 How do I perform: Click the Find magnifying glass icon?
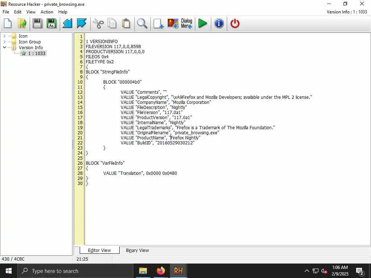[142, 24]
